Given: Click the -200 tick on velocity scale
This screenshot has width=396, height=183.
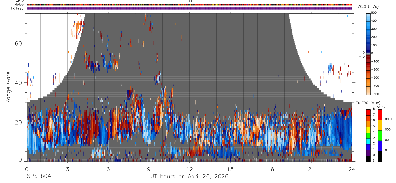Looking at the screenshot, I should [376, 70].
